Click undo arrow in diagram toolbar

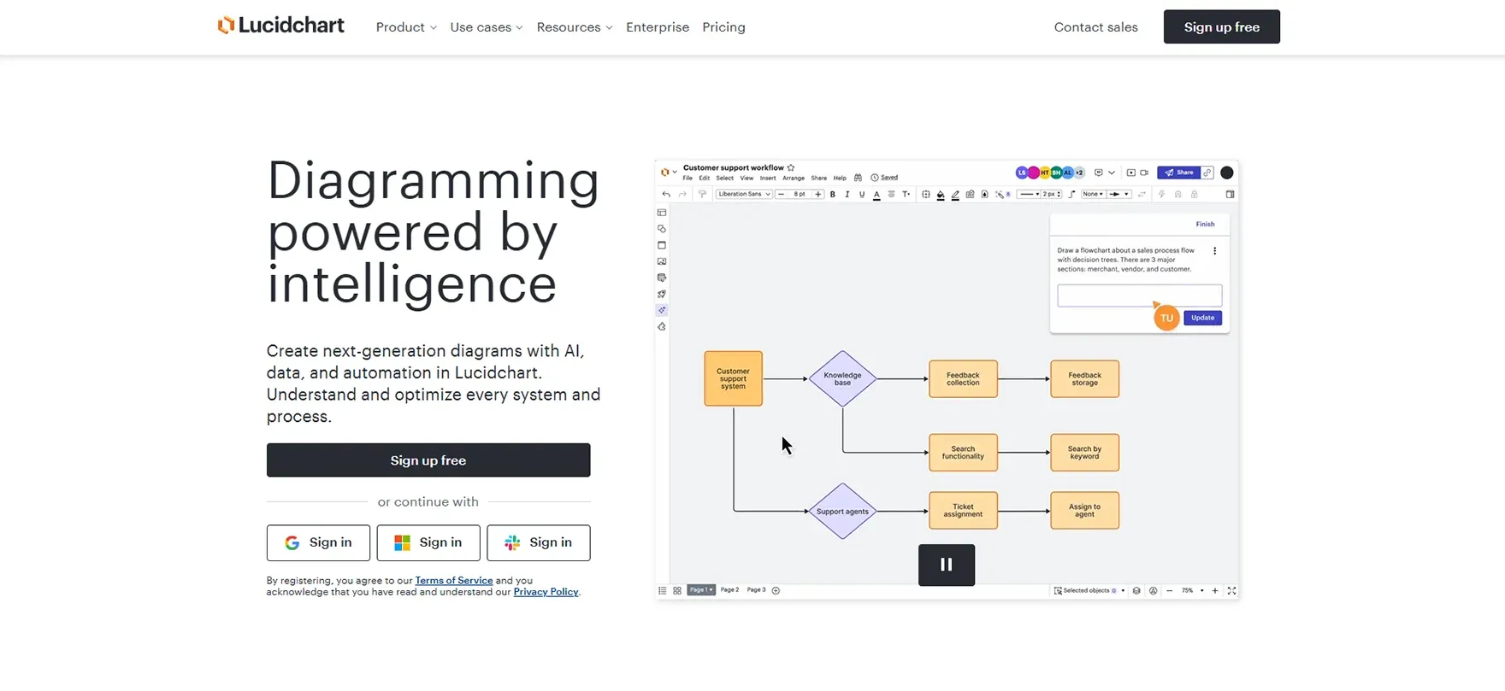click(666, 194)
